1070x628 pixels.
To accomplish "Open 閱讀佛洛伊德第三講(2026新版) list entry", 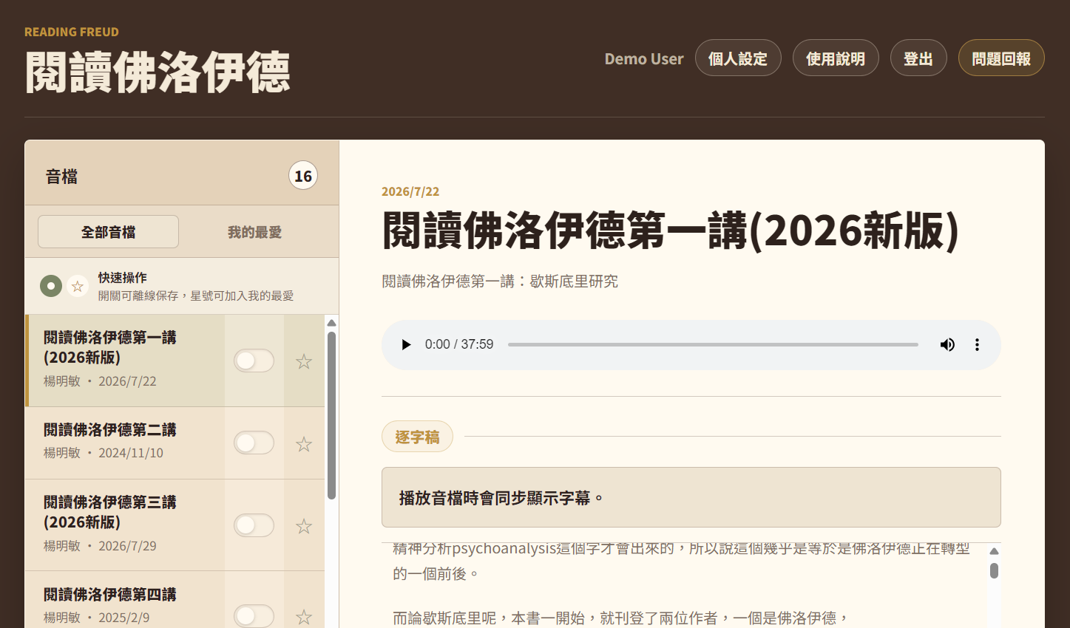I will (125, 525).
